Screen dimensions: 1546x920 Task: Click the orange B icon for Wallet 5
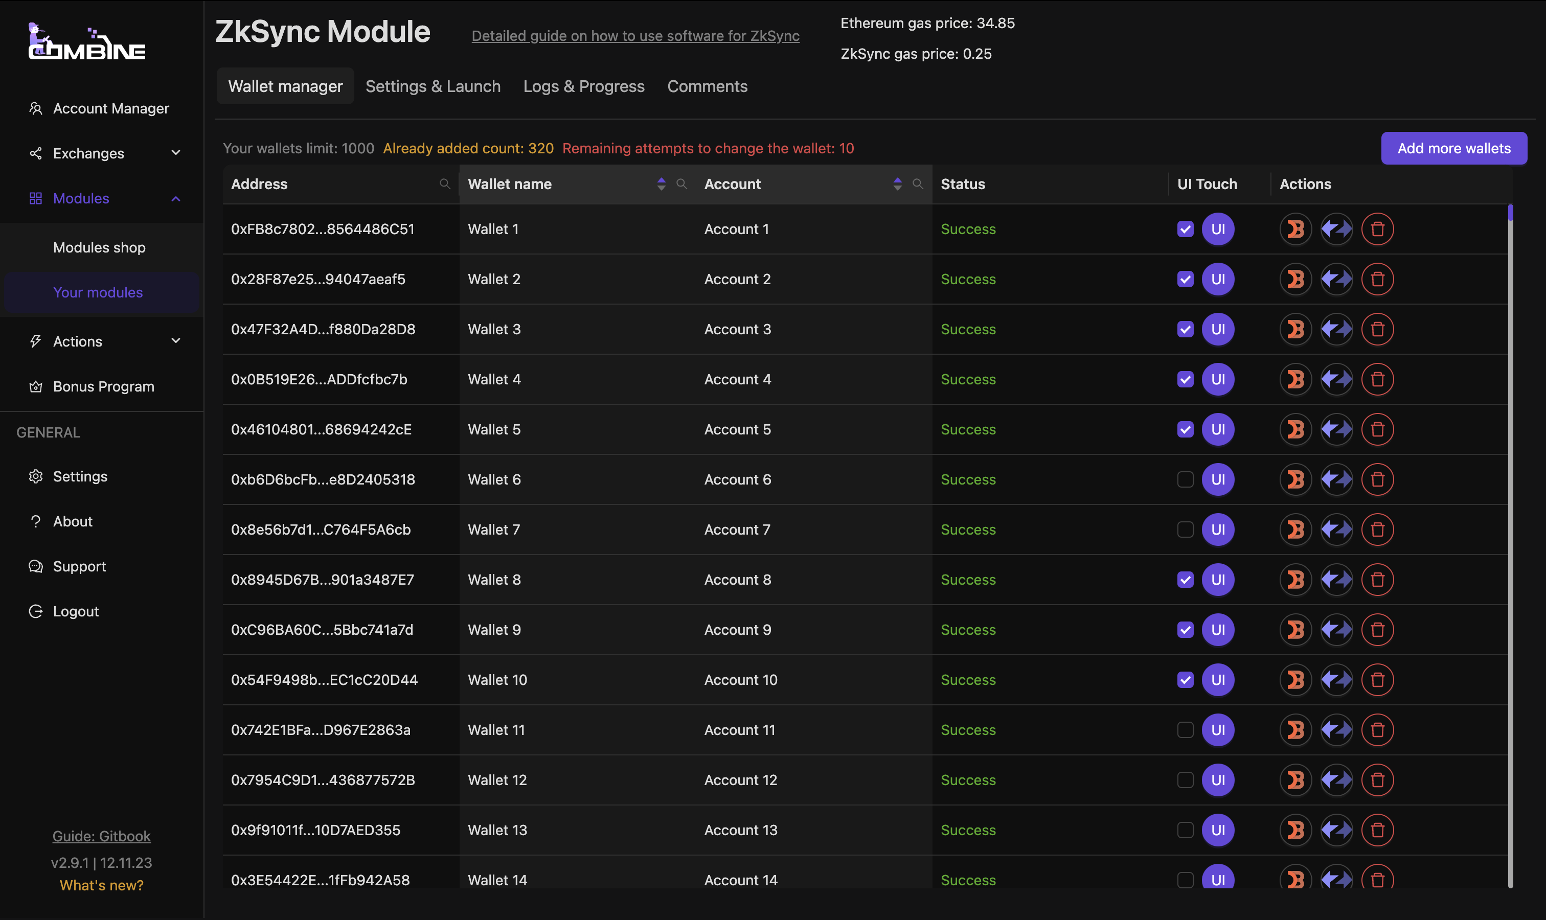tap(1295, 430)
